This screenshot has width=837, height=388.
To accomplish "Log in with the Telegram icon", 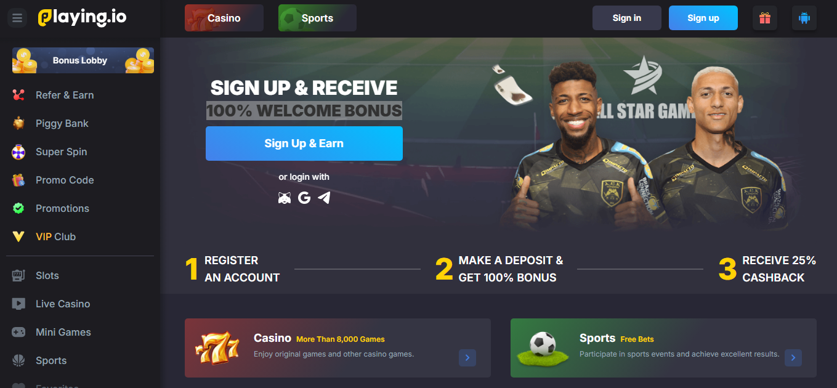I will 324,198.
